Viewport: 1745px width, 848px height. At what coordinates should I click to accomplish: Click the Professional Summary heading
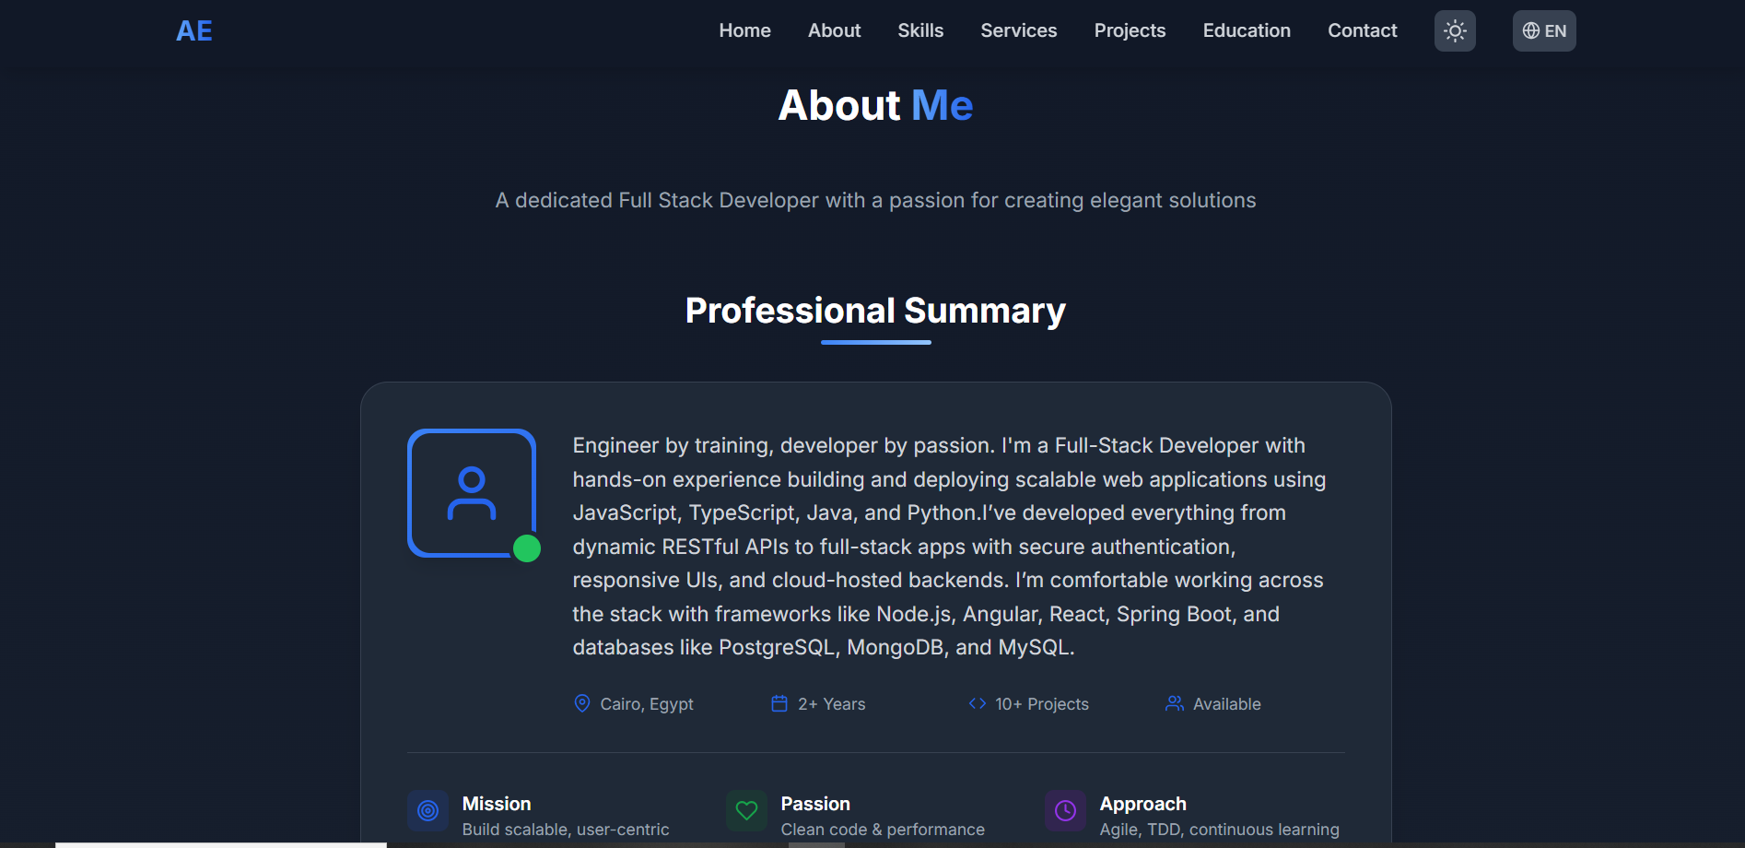coord(875,311)
